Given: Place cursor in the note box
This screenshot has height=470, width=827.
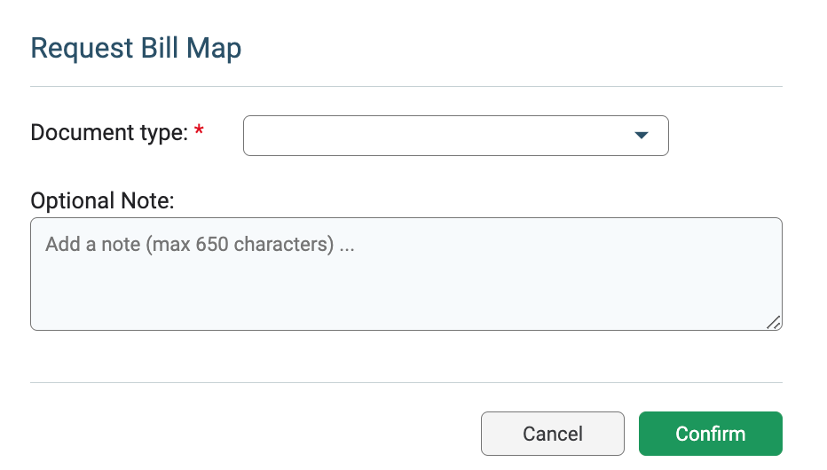Looking at the screenshot, I should (406, 274).
